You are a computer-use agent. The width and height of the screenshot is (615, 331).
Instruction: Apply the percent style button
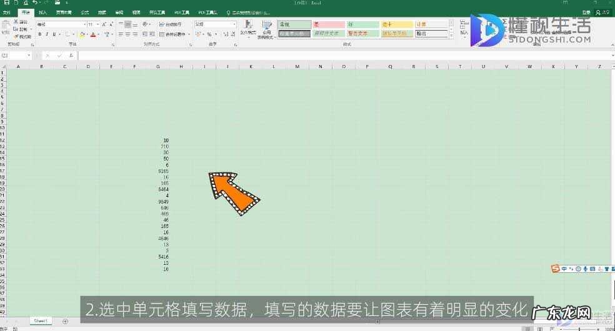[209, 34]
